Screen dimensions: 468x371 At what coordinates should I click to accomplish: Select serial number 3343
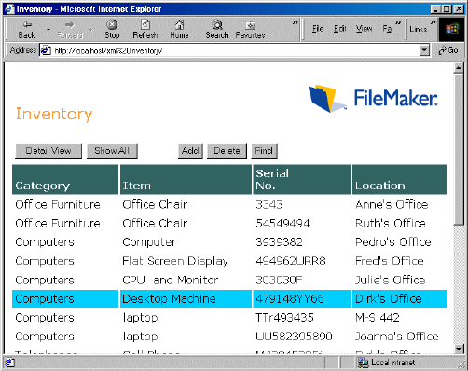tap(269, 205)
